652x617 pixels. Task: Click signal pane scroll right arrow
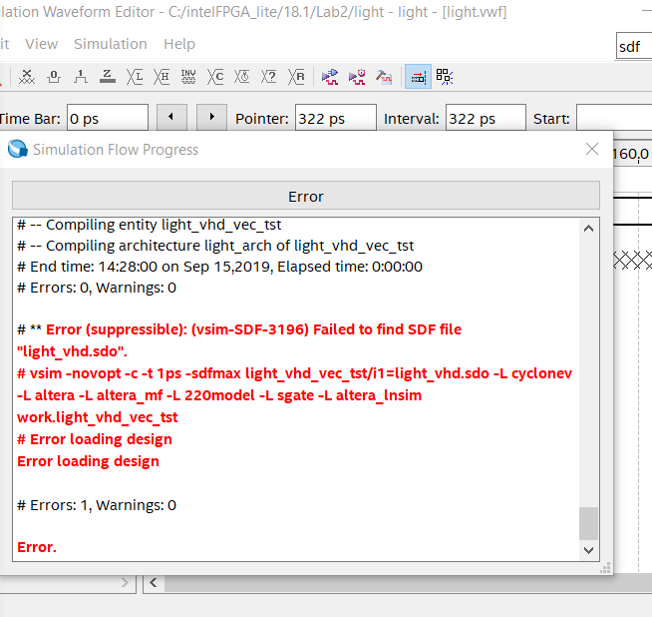pos(125,582)
